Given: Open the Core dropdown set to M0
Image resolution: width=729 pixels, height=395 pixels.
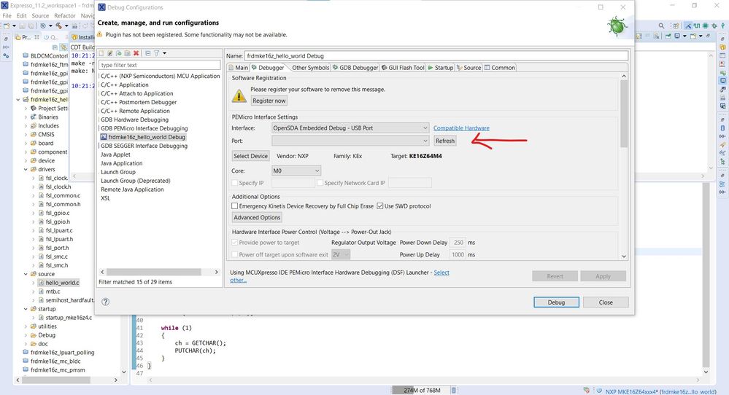Looking at the screenshot, I should [296, 171].
